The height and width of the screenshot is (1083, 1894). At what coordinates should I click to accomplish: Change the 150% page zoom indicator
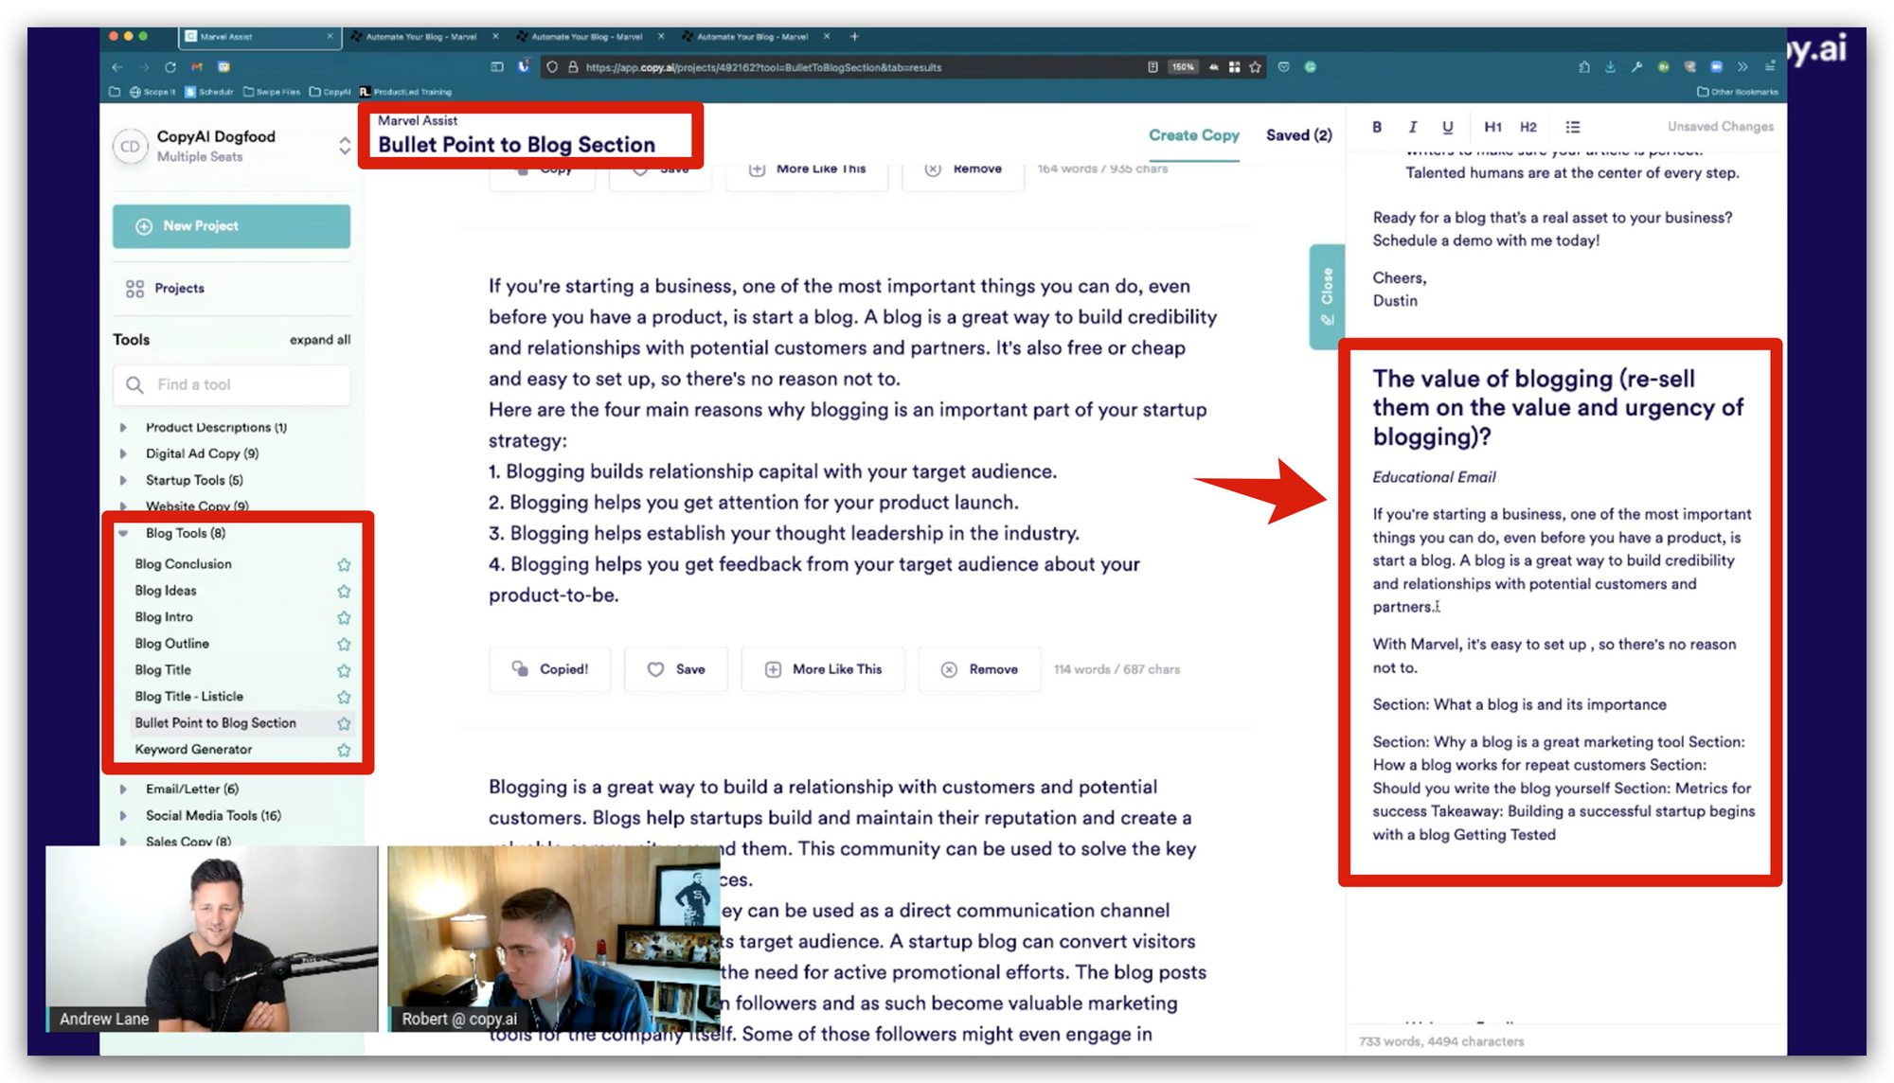click(1183, 67)
